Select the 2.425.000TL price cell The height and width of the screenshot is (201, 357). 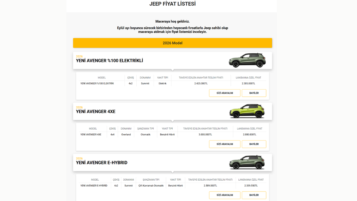[201, 83]
